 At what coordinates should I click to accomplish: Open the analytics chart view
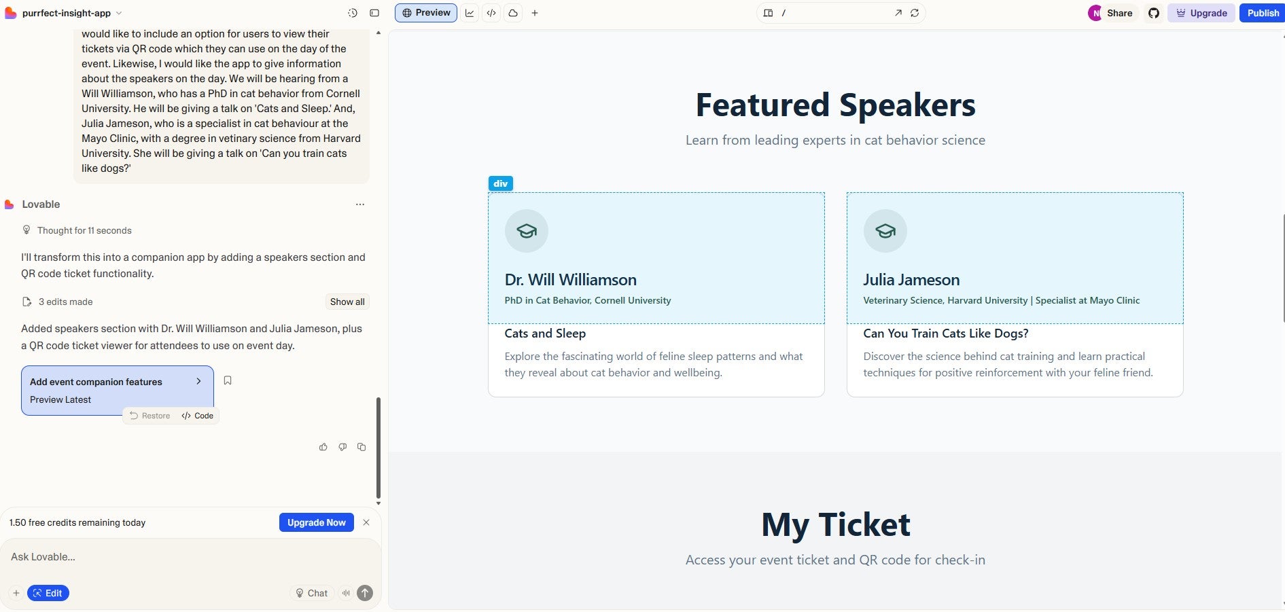470,13
